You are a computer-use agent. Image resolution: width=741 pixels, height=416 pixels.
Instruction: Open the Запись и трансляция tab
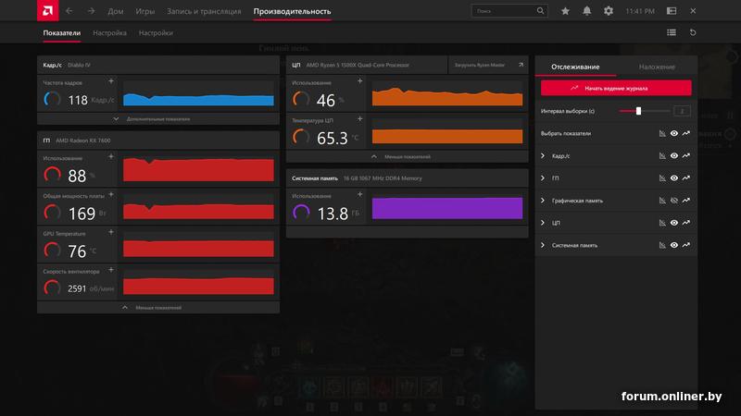pyautogui.click(x=204, y=11)
